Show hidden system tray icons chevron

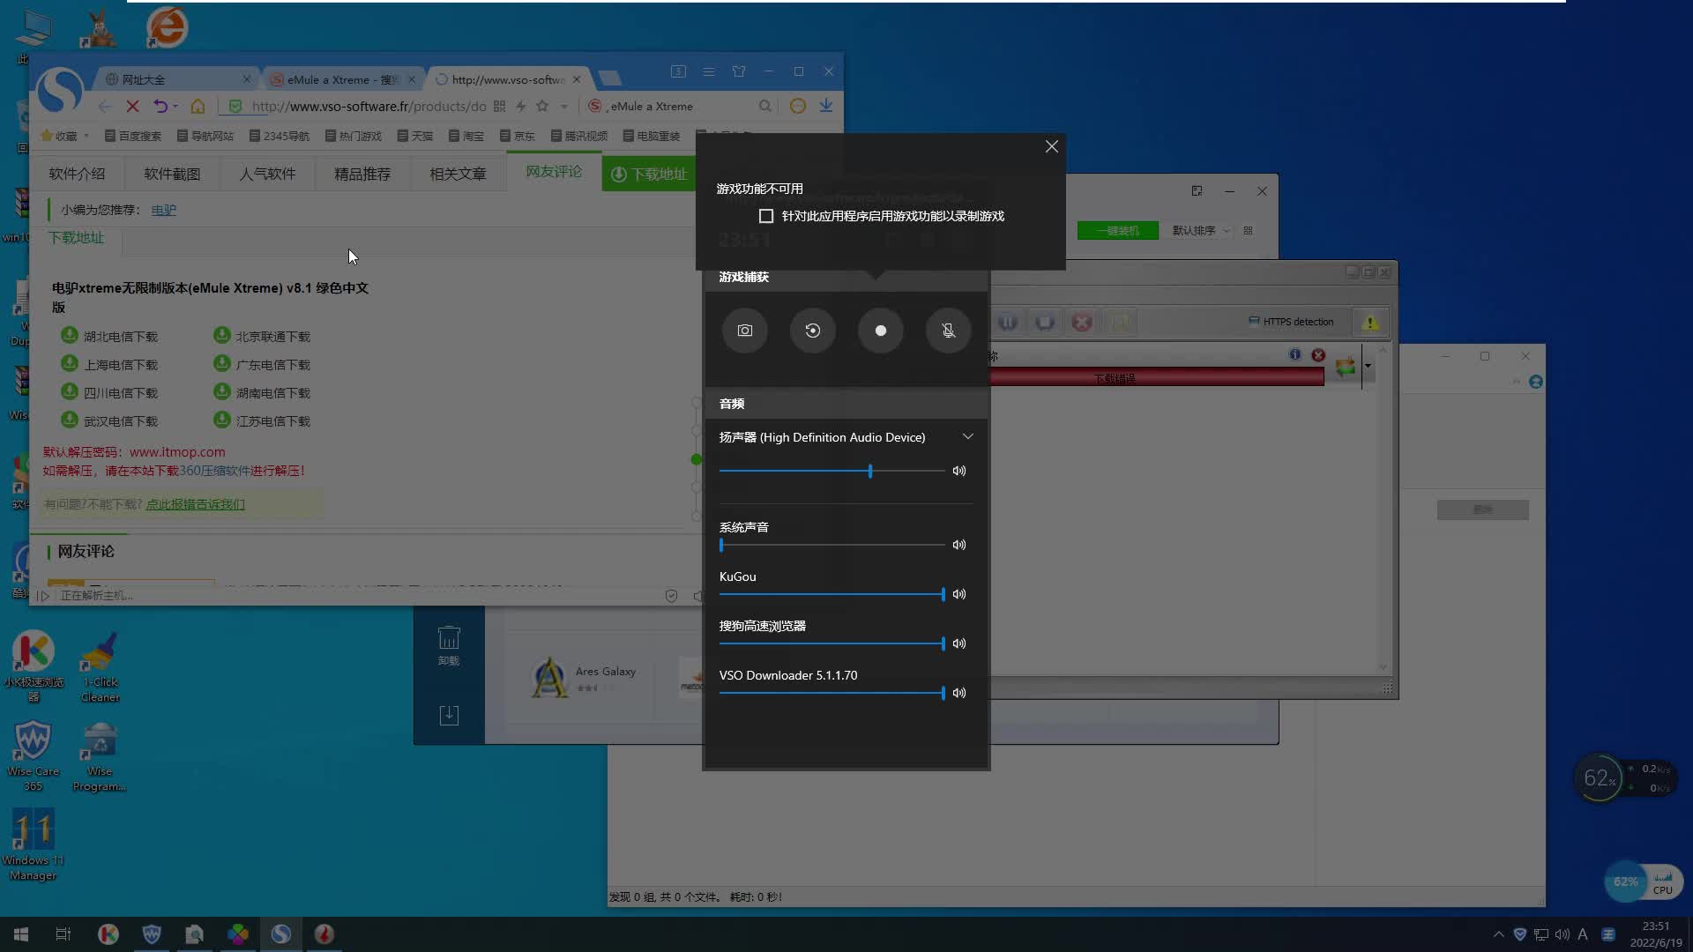(x=1498, y=934)
